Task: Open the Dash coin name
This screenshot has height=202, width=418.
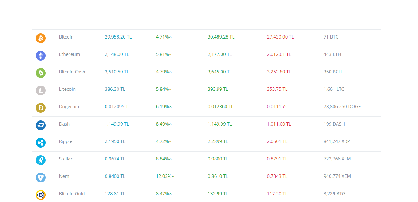Action: pos(64,124)
